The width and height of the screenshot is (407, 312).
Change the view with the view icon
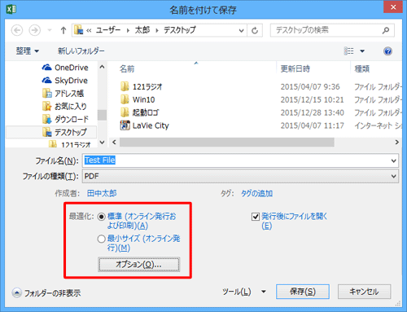348,51
